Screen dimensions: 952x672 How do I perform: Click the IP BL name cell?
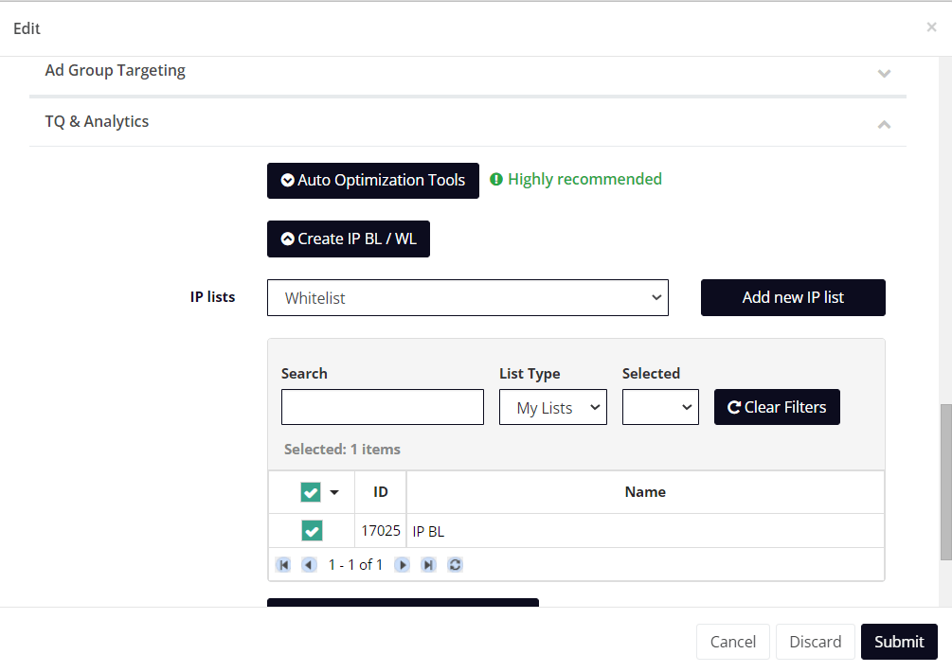tap(645, 531)
